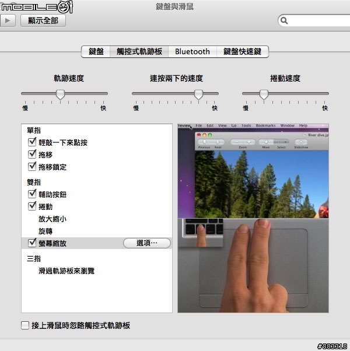This screenshot has width=350, height=351.
Task: Open the 選項… button for screen zoom
Action: (147, 243)
